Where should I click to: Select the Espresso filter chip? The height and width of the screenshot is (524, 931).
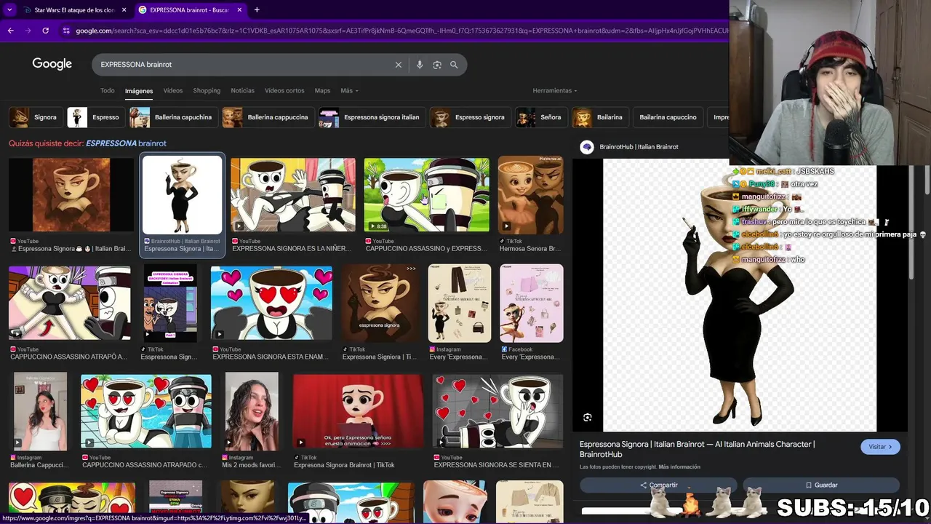tap(95, 117)
